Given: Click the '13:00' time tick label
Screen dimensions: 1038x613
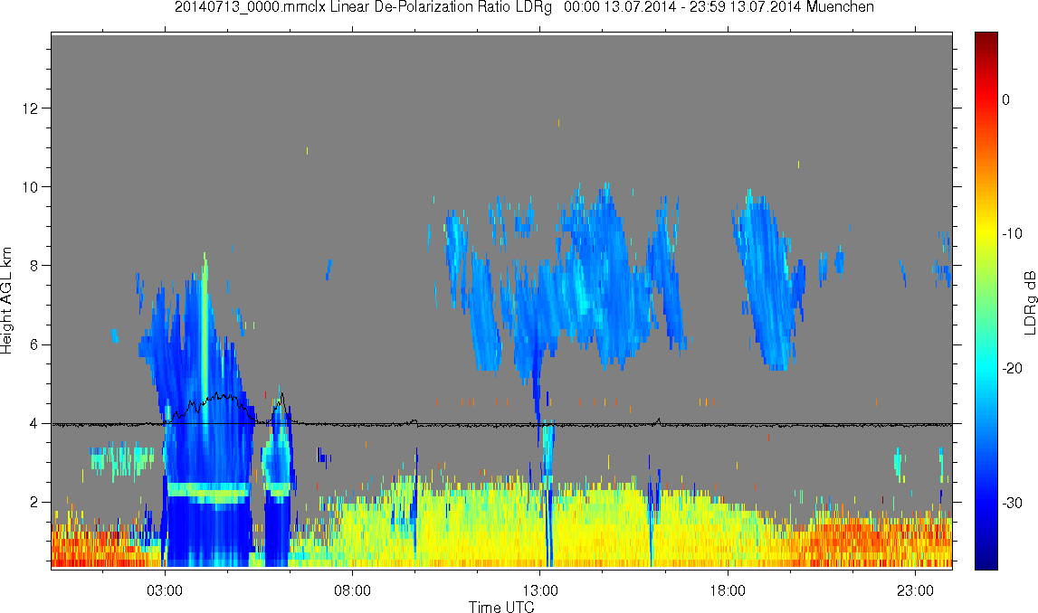Looking at the screenshot, I should pyautogui.click(x=539, y=589).
